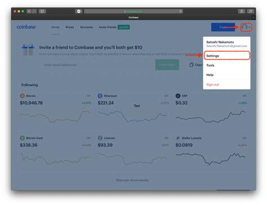Select Tools in the account menu

(227, 65)
